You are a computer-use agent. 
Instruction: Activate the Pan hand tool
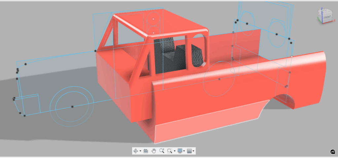tap(154, 151)
